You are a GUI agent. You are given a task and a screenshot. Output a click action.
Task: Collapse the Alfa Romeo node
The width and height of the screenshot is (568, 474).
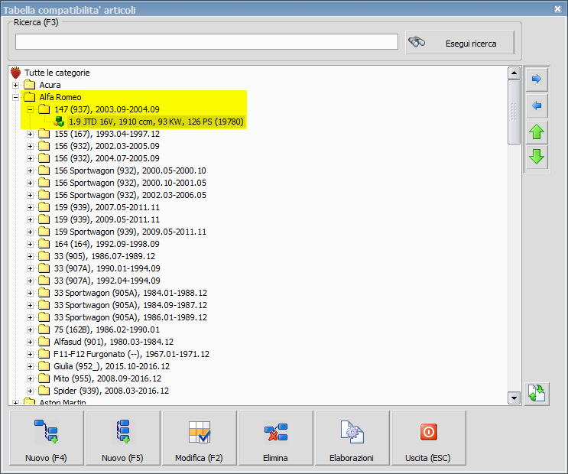point(15,98)
